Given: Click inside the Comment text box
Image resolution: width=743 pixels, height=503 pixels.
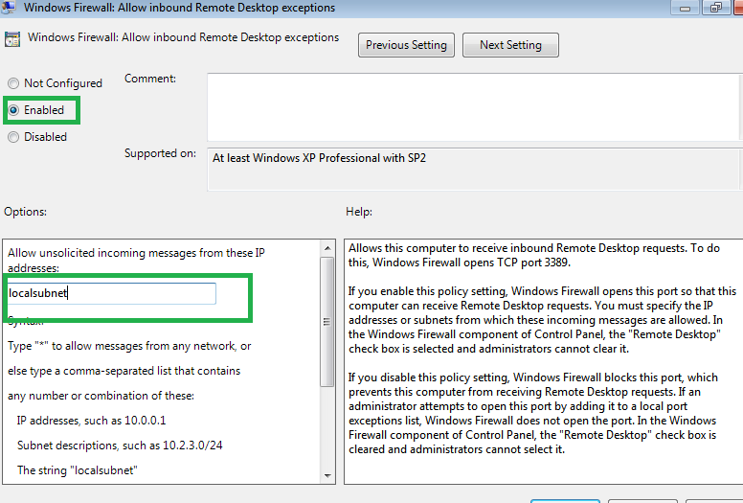Looking at the screenshot, I should point(473,106).
